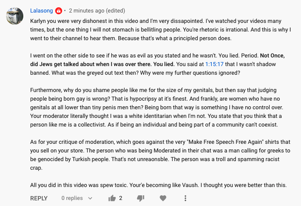This screenshot has width=301, height=206.
Task: Open the Lalasong channel name link
Action: 41,10
